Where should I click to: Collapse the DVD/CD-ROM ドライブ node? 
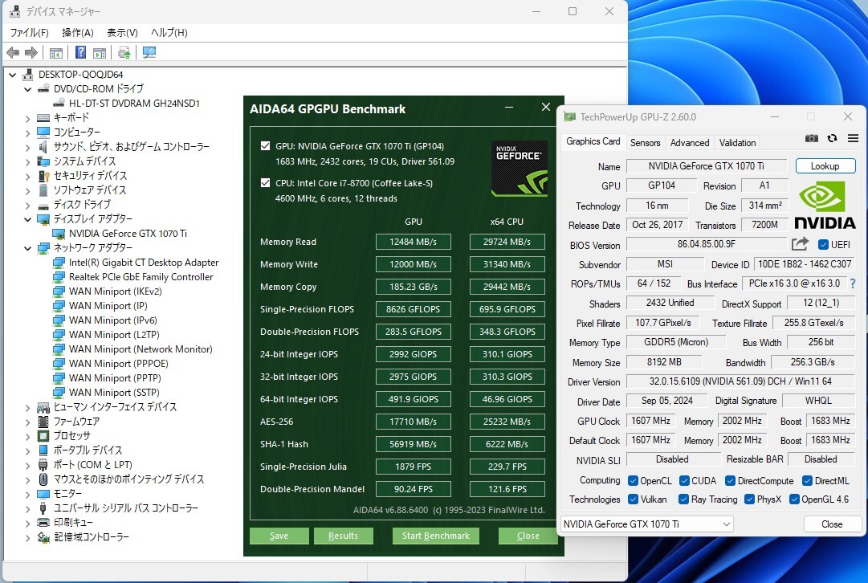(27, 88)
